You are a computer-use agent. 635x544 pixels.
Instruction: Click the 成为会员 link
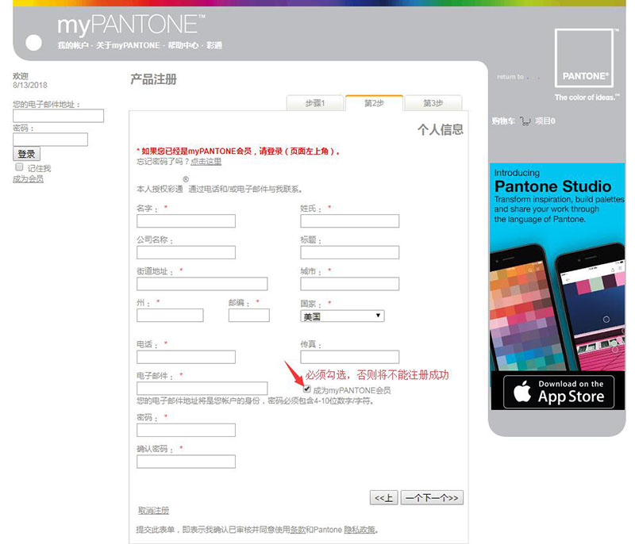pyautogui.click(x=28, y=179)
